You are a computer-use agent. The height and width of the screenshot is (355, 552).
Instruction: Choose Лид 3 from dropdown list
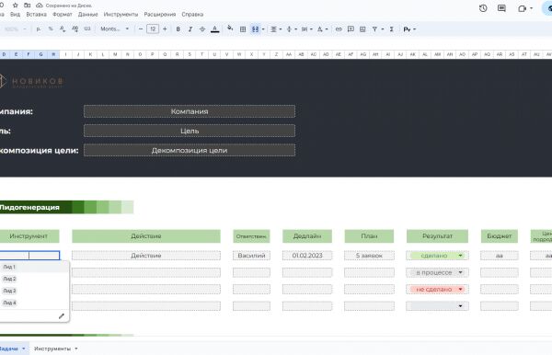[x=9, y=291]
